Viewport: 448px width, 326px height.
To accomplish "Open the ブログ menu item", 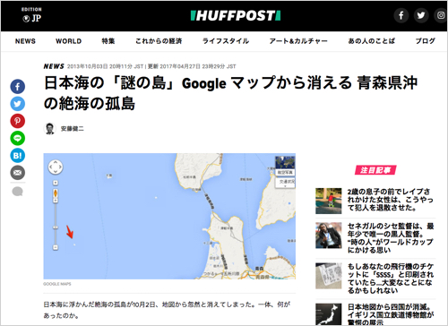I will point(426,41).
